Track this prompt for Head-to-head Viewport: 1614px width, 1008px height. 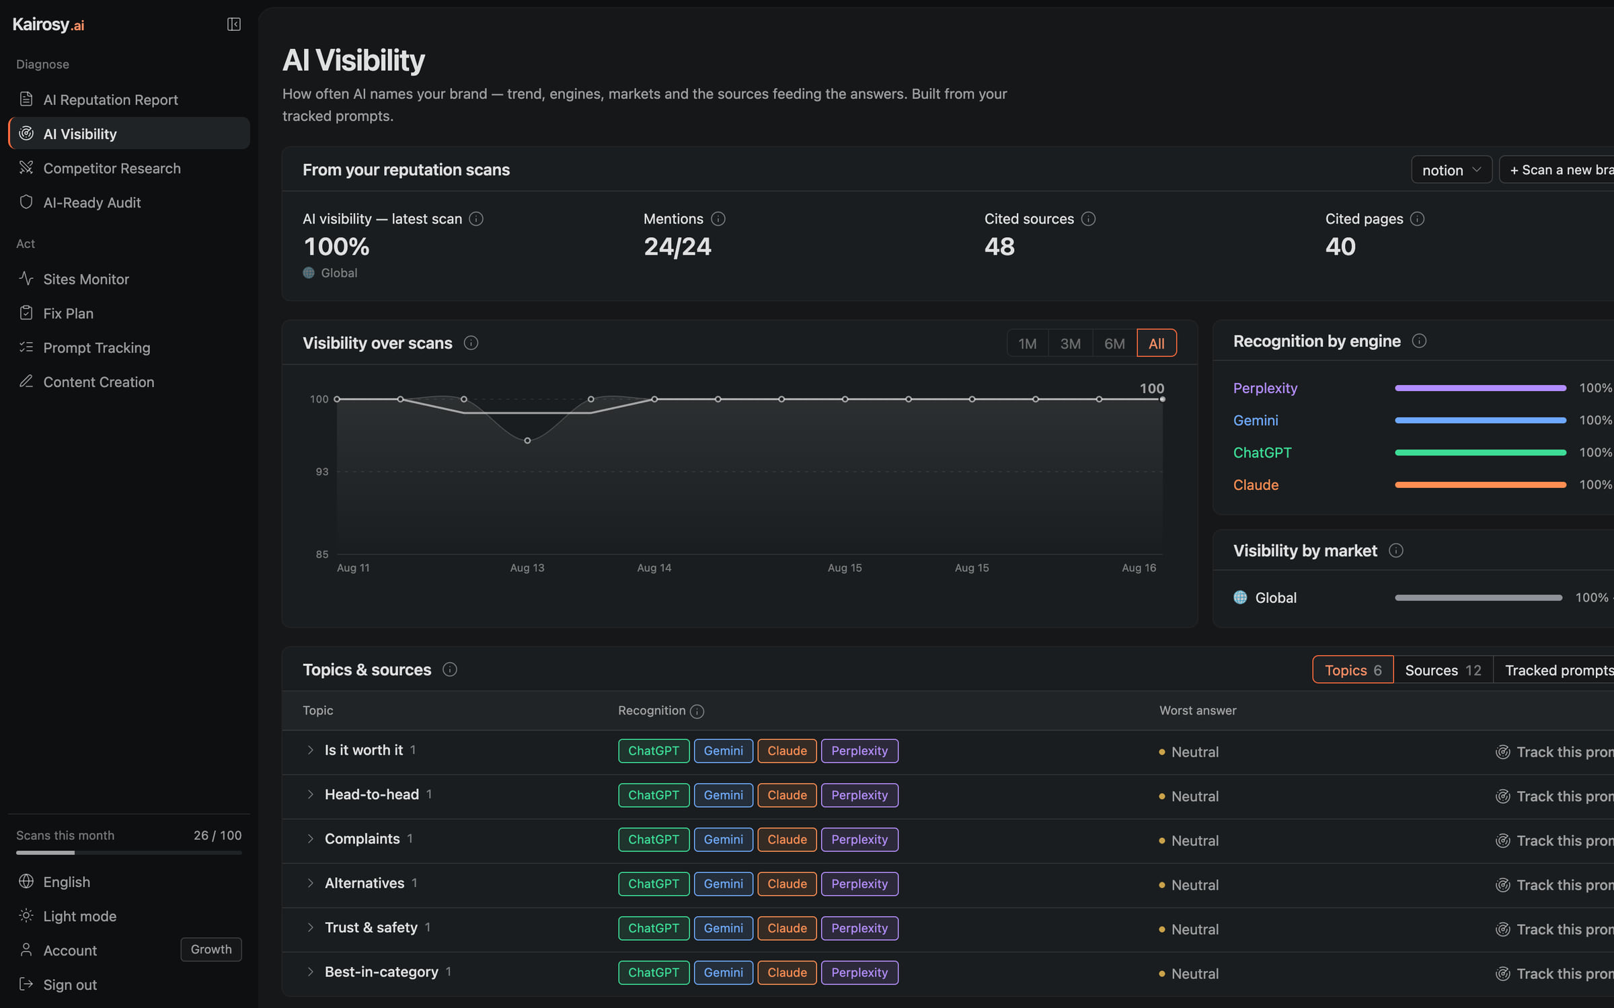[1555, 796]
